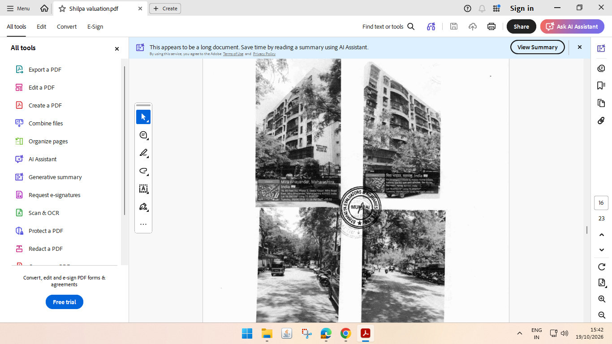Open the fill and sign pen tool

pyautogui.click(x=143, y=206)
